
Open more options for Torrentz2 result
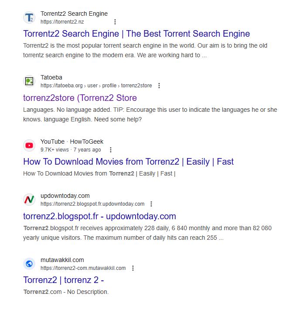click(115, 22)
